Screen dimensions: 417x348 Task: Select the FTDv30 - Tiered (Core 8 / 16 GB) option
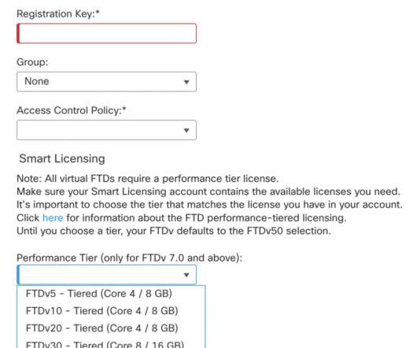point(111,343)
